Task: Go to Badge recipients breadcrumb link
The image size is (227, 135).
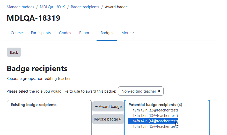Action: [85, 7]
